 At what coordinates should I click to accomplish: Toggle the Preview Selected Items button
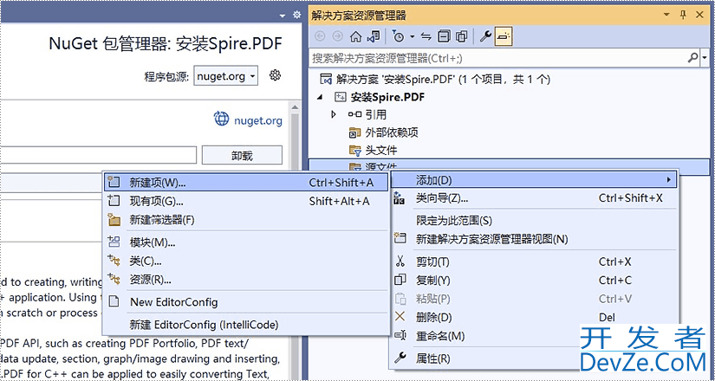504,36
